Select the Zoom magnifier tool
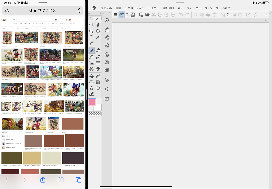 click(91, 25)
